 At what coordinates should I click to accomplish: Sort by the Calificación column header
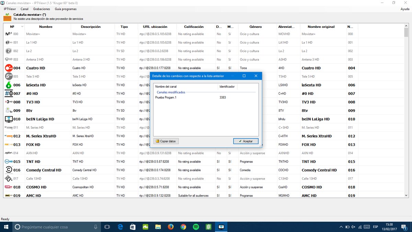point(194,26)
